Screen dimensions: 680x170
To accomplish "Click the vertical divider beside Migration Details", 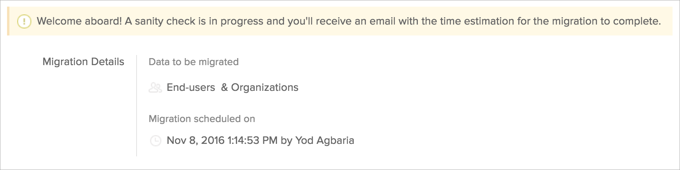I will click(x=137, y=105).
